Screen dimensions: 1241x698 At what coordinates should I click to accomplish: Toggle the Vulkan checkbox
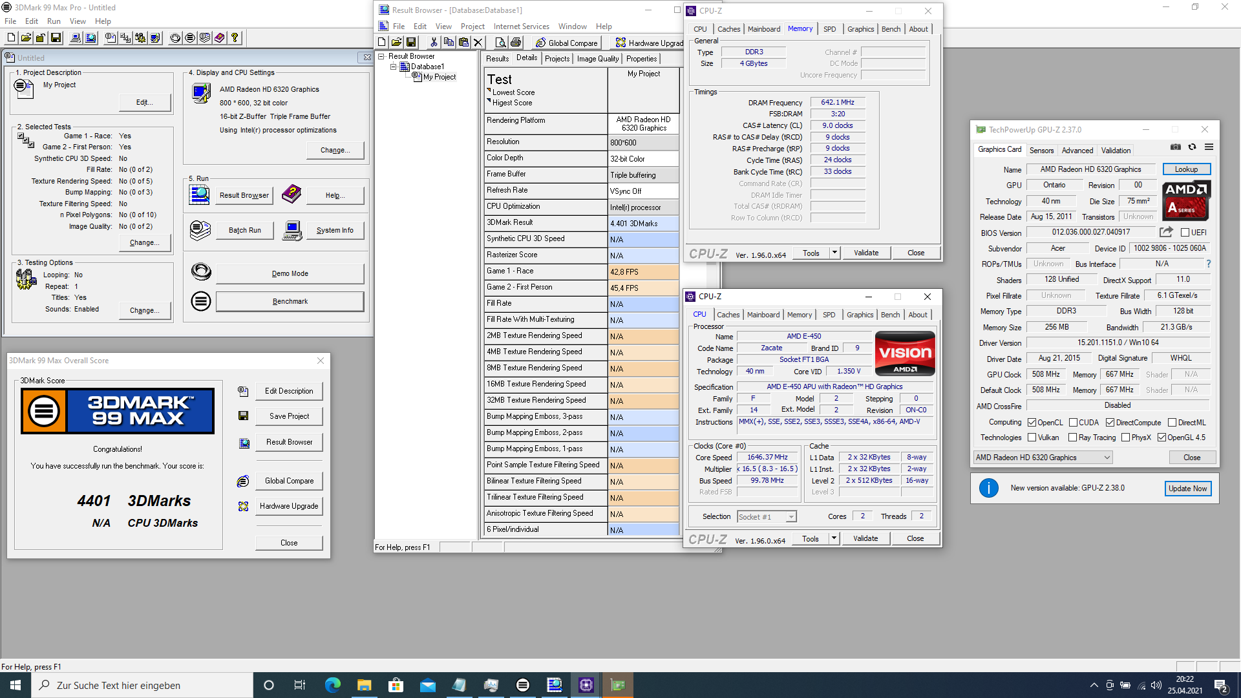(x=1032, y=438)
